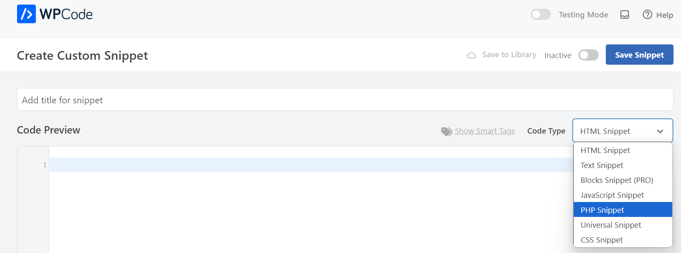Viewport: 681px width, 253px height.
Task: Choose Universal Snippet code type
Action: [x=611, y=225]
